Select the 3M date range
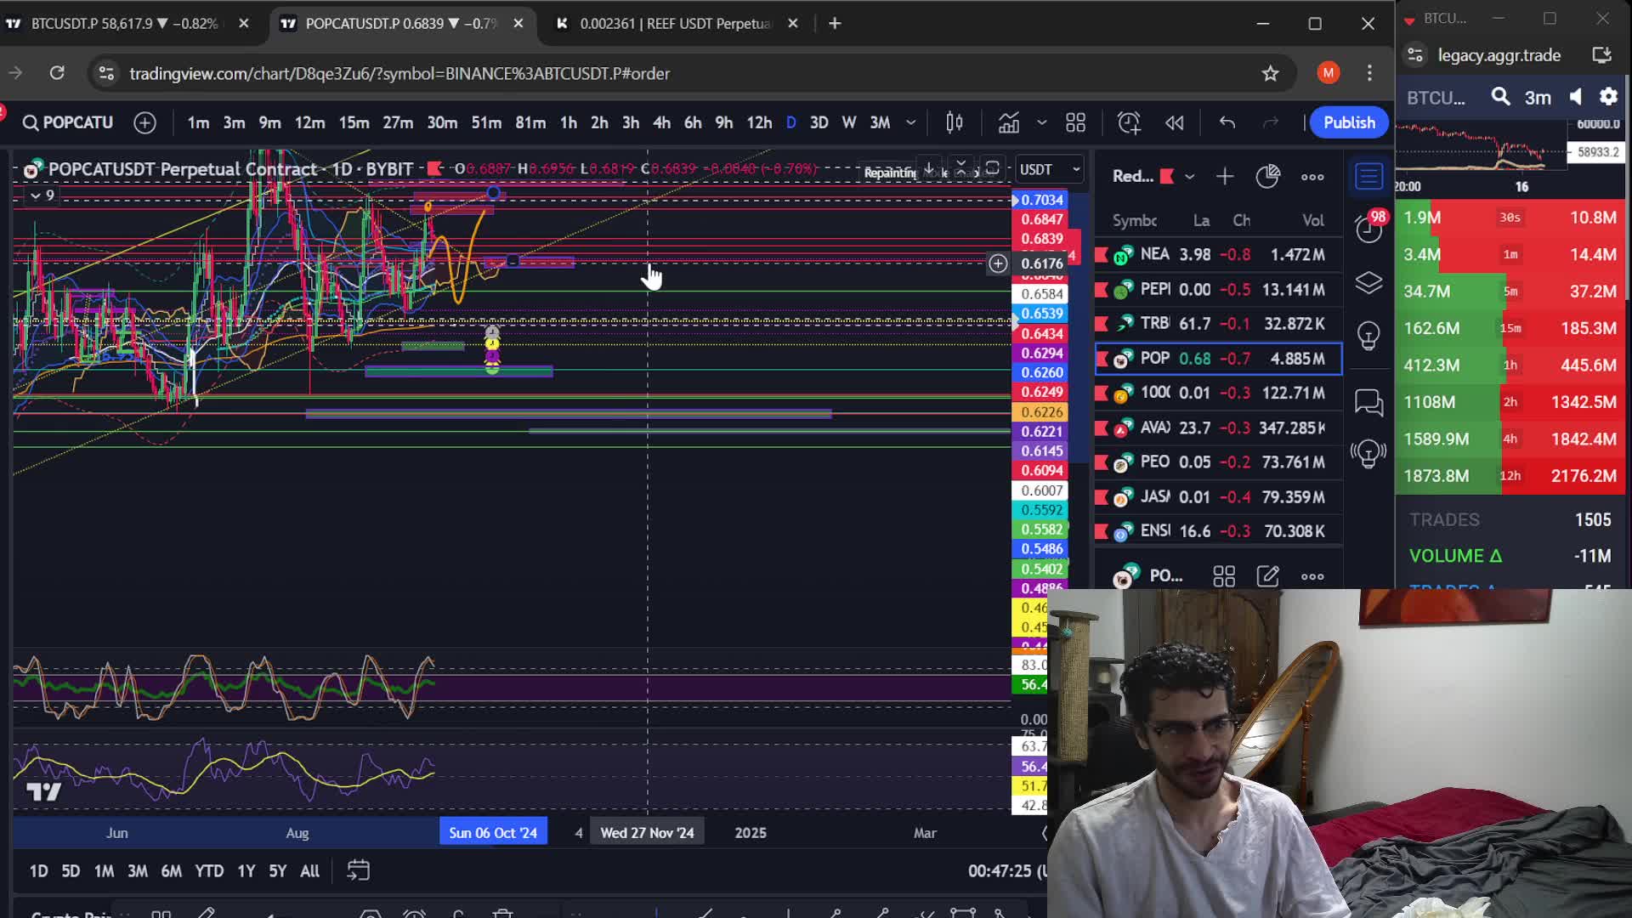 pos(137,870)
